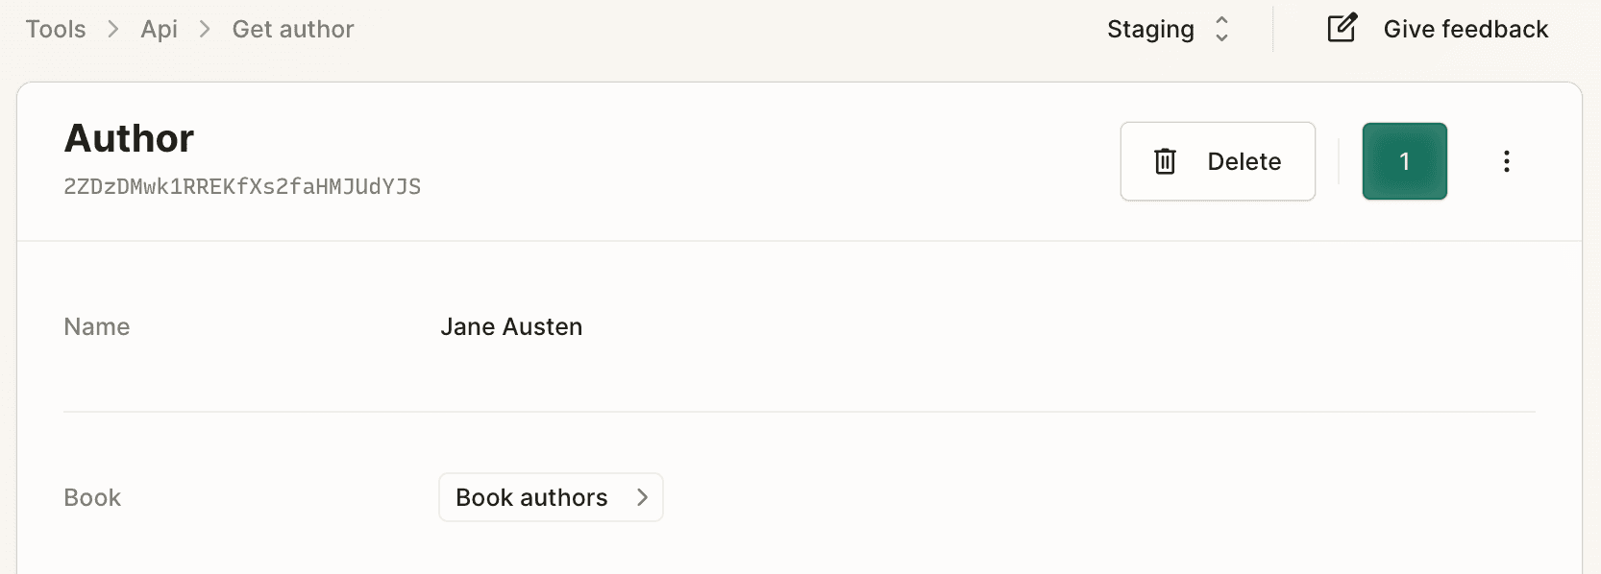Navigate to Api breadcrumb item
The image size is (1601, 574).
coord(160,29)
